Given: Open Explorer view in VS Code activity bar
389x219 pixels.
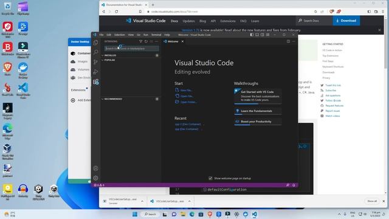Looking at the screenshot, I should tap(96, 43).
